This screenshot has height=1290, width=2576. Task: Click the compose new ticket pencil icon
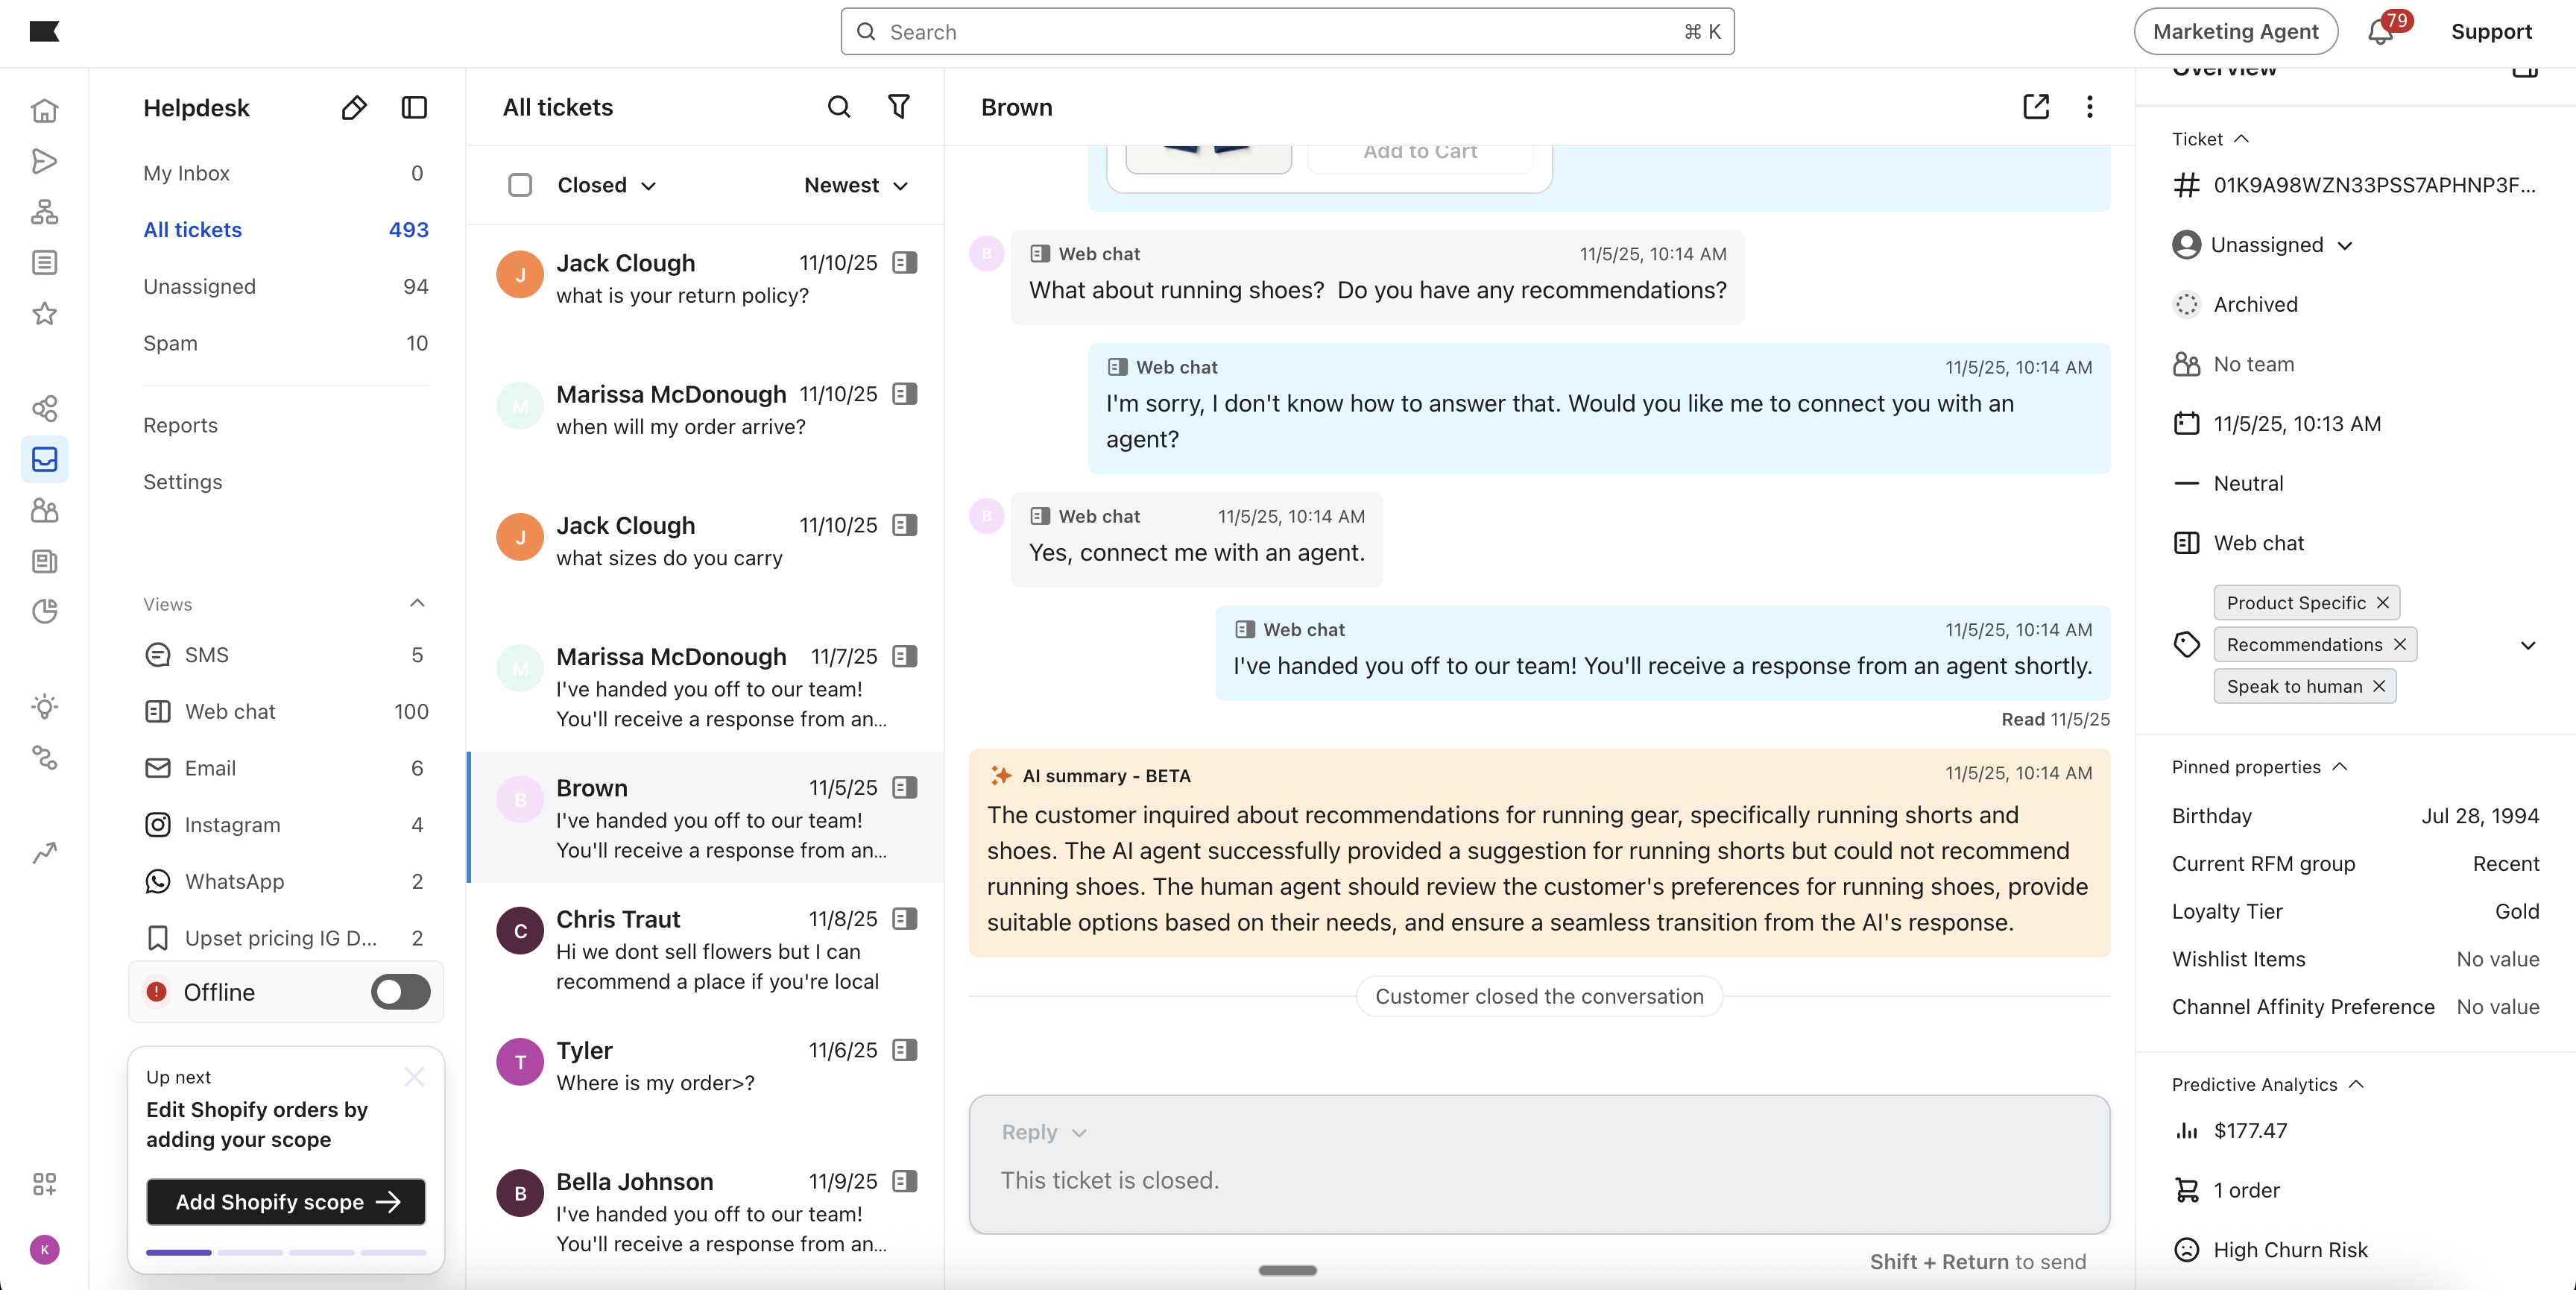354,107
